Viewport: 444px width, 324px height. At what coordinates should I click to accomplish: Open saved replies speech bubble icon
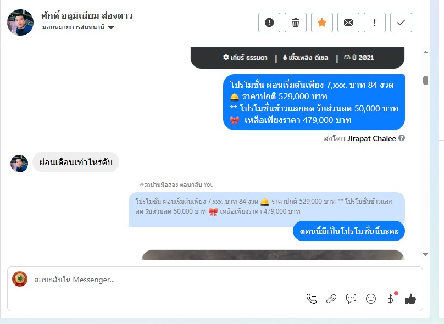pyautogui.click(x=351, y=299)
